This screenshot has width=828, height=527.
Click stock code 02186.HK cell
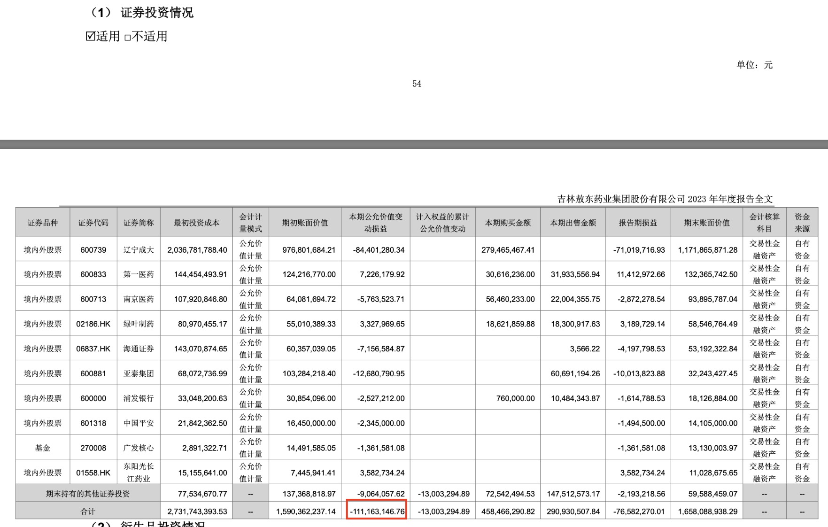93,324
